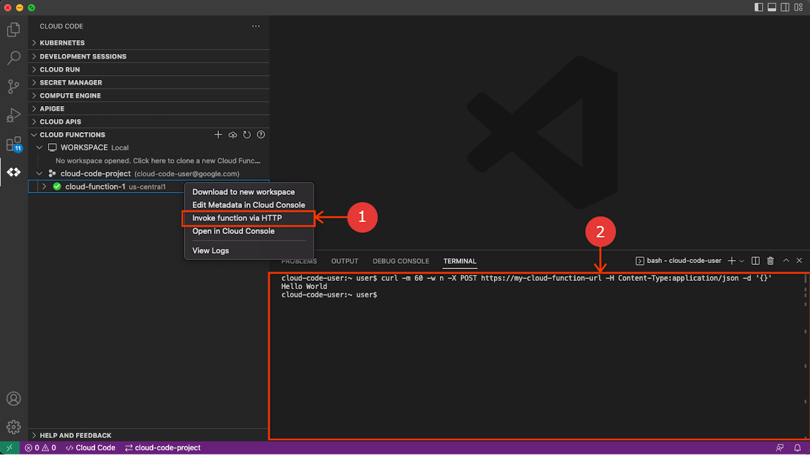
Task: Open the Explorer view in activity bar
Action: [x=14, y=30]
